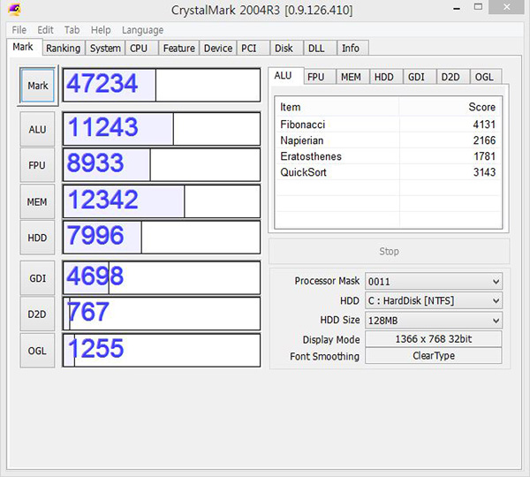Viewport: 530px width, 477px height.
Task: Select the Napierian result row
Action: point(388,140)
